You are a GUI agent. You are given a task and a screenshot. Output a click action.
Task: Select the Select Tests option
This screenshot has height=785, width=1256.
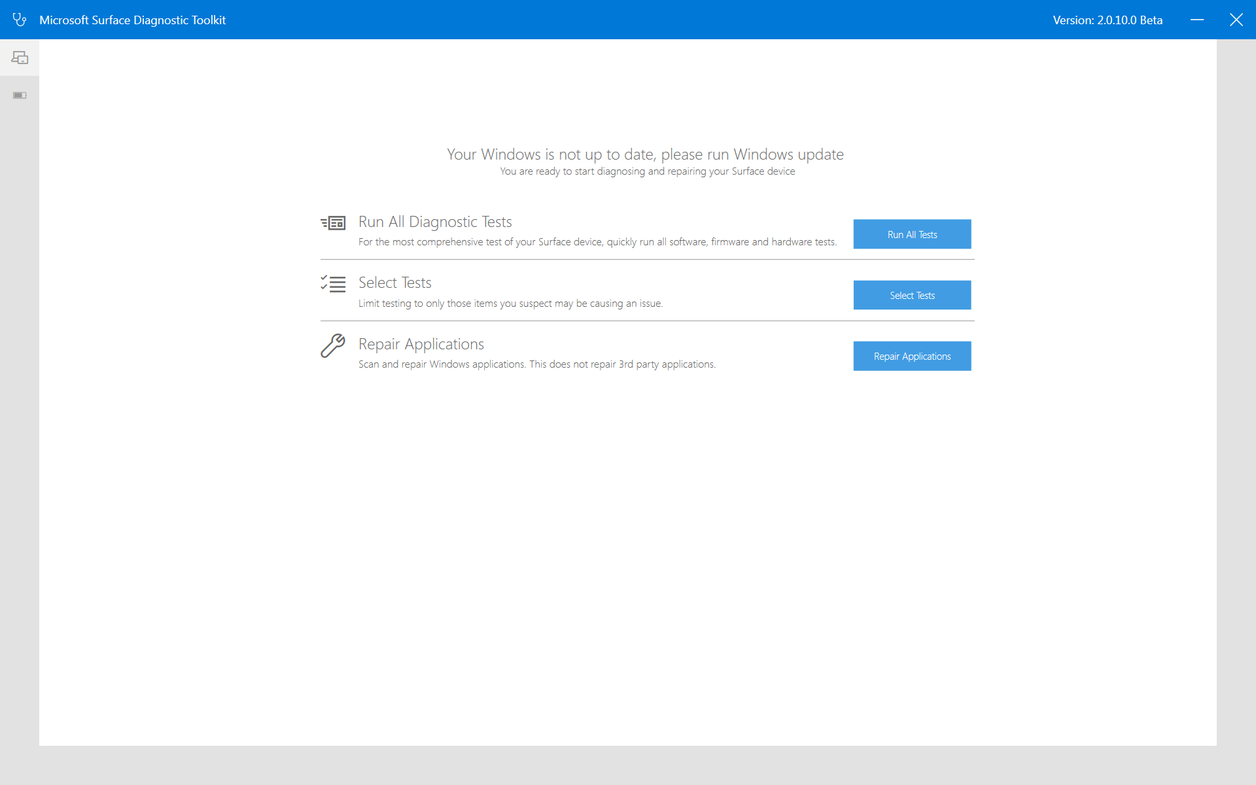coord(913,295)
